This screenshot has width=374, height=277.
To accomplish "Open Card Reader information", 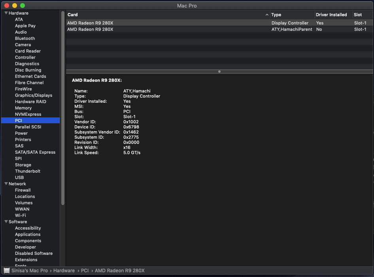I will (x=28, y=51).
